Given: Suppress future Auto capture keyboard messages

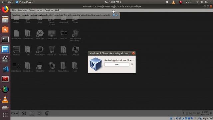Looking at the screenshot, I should [117, 15].
